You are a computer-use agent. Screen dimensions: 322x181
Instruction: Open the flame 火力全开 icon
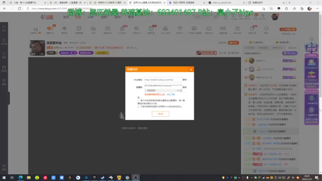click(122, 29)
